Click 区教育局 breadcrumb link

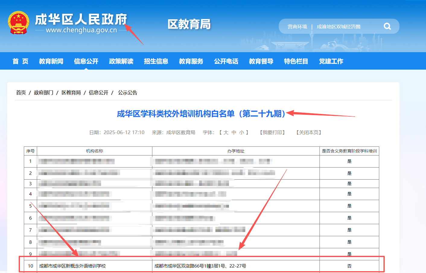tap(71, 93)
